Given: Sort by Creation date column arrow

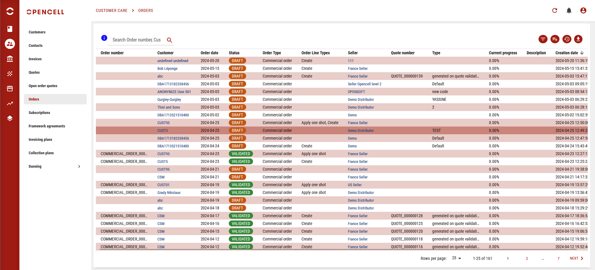Looking at the screenshot, I should tap(582, 53).
